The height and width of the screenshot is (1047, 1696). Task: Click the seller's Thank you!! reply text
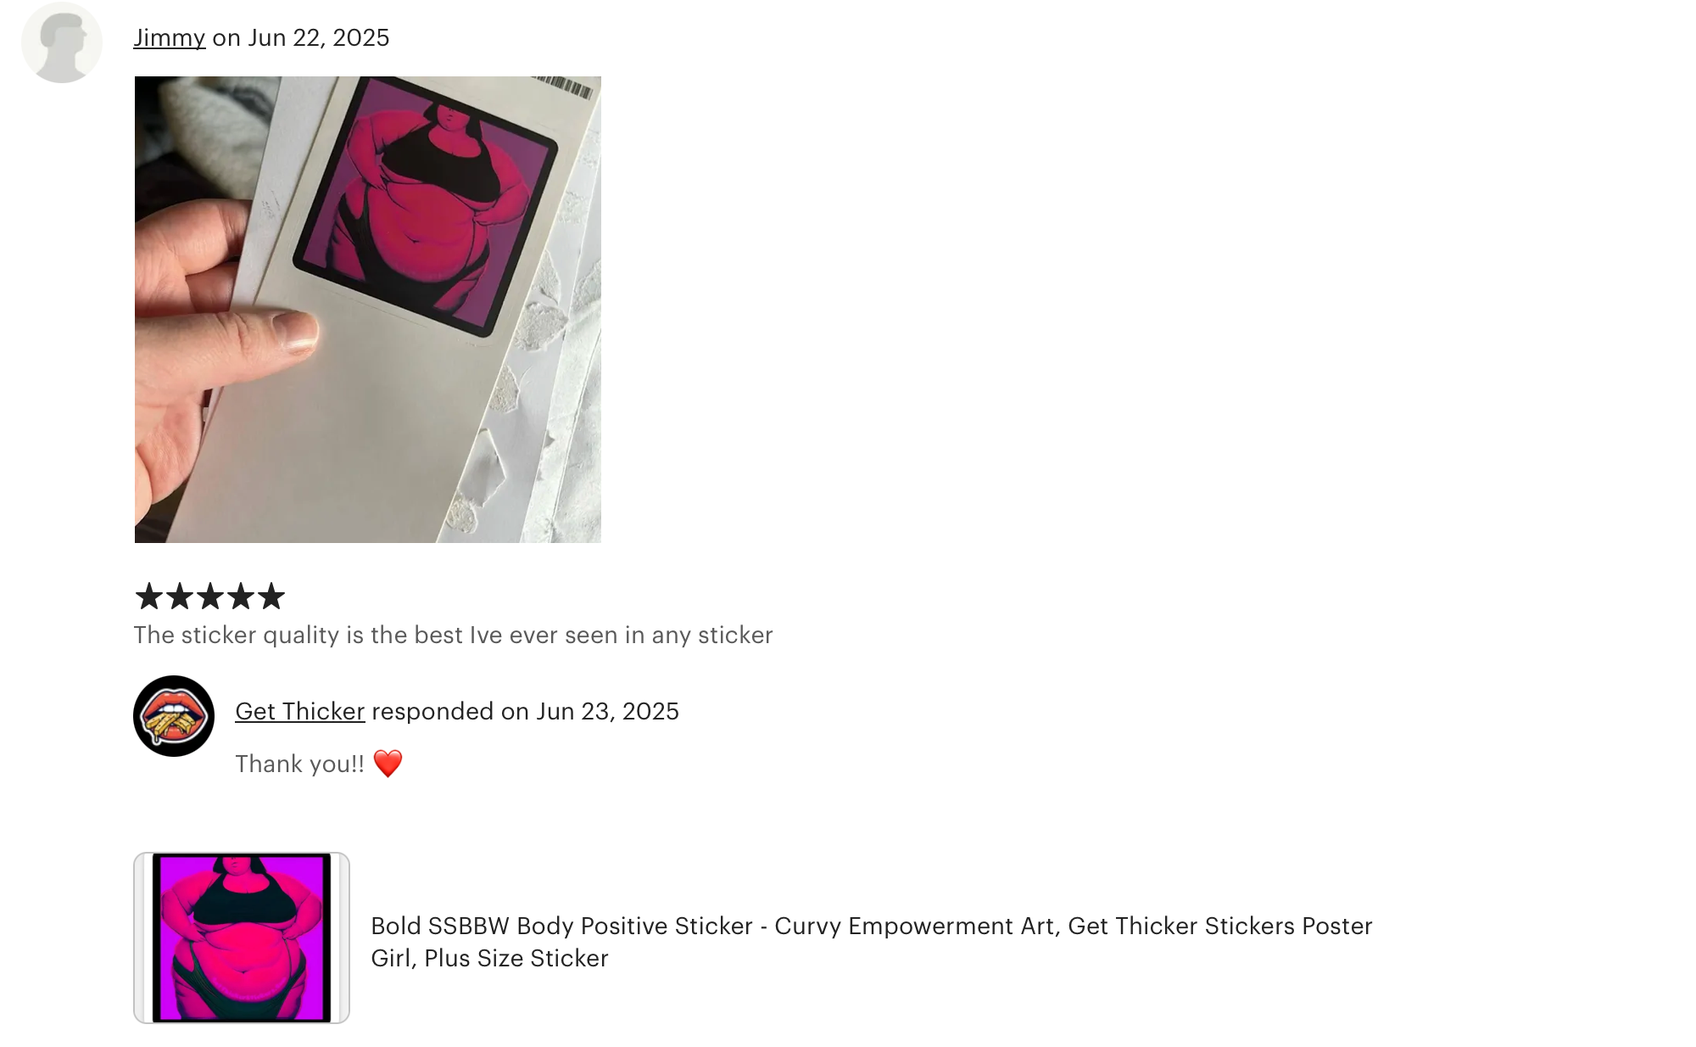tap(300, 764)
